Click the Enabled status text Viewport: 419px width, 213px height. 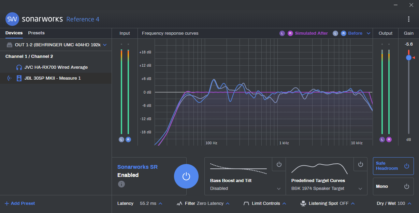click(x=128, y=175)
